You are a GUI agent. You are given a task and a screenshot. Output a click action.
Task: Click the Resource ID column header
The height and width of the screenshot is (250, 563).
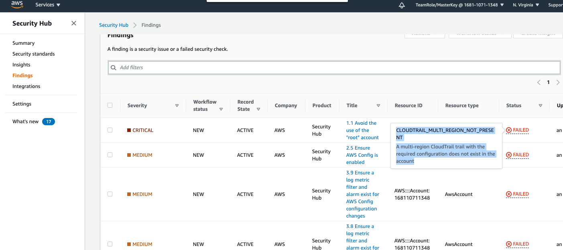click(x=409, y=106)
